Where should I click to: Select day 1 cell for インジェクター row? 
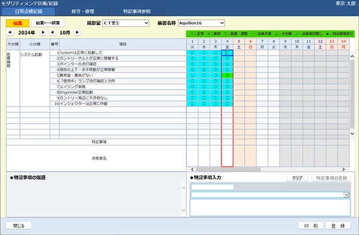click(192, 103)
